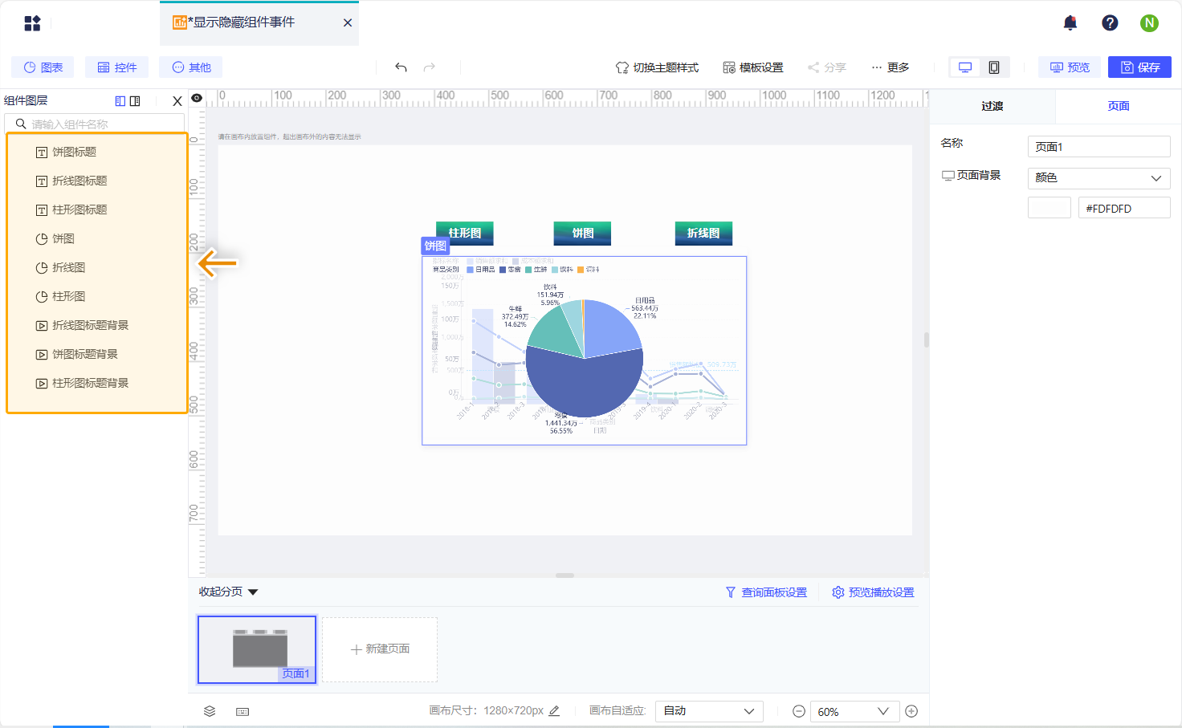Redo the last action
This screenshot has width=1182, height=728.
[x=430, y=67]
